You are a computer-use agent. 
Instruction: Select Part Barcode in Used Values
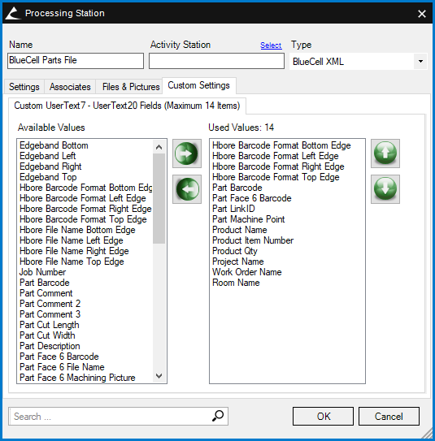pos(237,188)
